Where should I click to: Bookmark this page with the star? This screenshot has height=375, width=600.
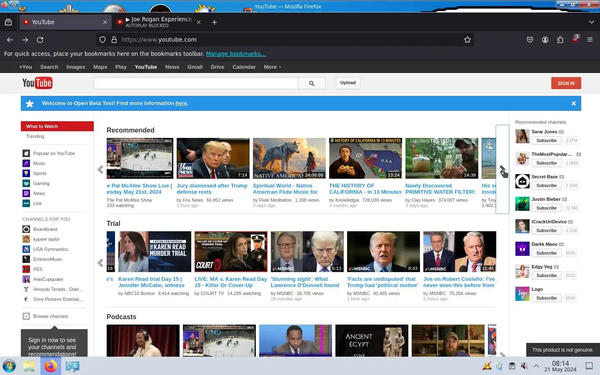pyautogui.click(x=467, y=40)
